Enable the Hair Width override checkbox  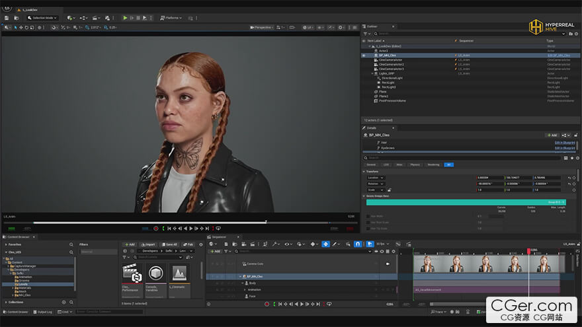(x=368, y=215)
